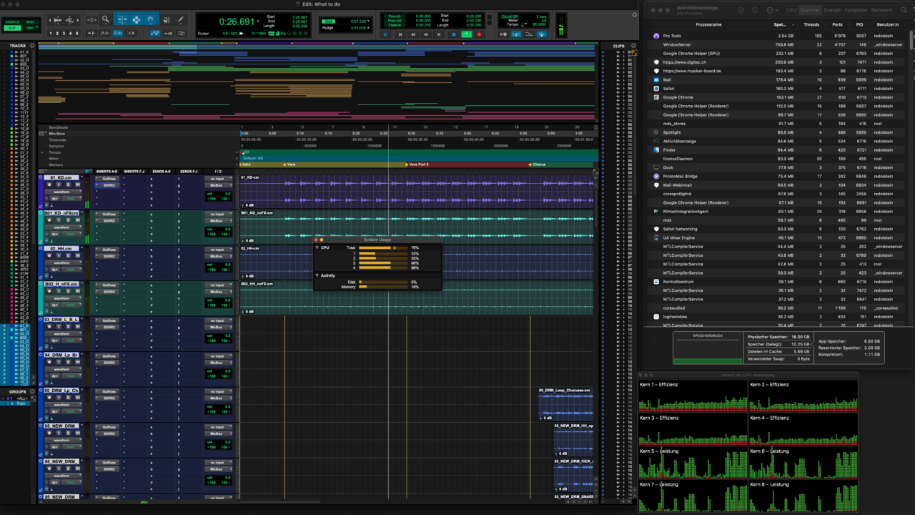Open Nudge value dropdown
The image size is (915, 515).
click(368, 28)
